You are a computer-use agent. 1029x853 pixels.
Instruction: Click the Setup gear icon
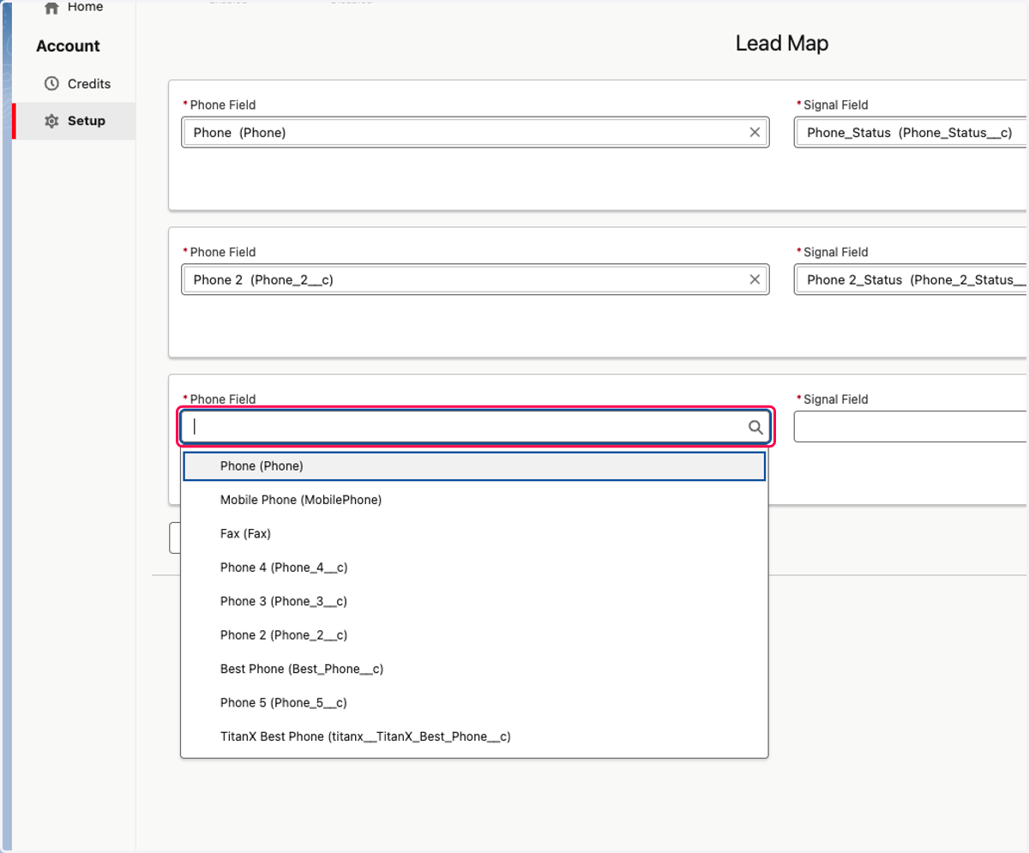[x=51, y=121]
